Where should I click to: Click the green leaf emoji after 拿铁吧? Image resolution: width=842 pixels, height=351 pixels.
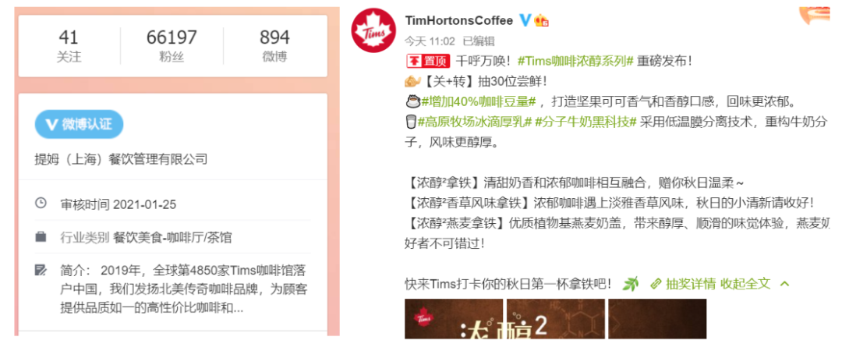pos(631,283)
